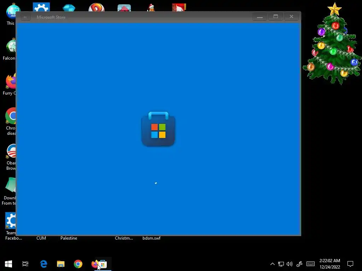Screen dimensions: 362x271
Task: Click the Christmas tree desktop gadget
Action: point(332,44)
